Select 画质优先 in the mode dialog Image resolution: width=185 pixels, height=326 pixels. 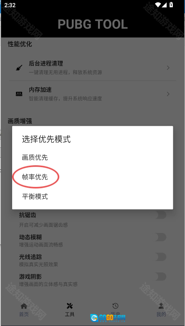pos(35,157)
